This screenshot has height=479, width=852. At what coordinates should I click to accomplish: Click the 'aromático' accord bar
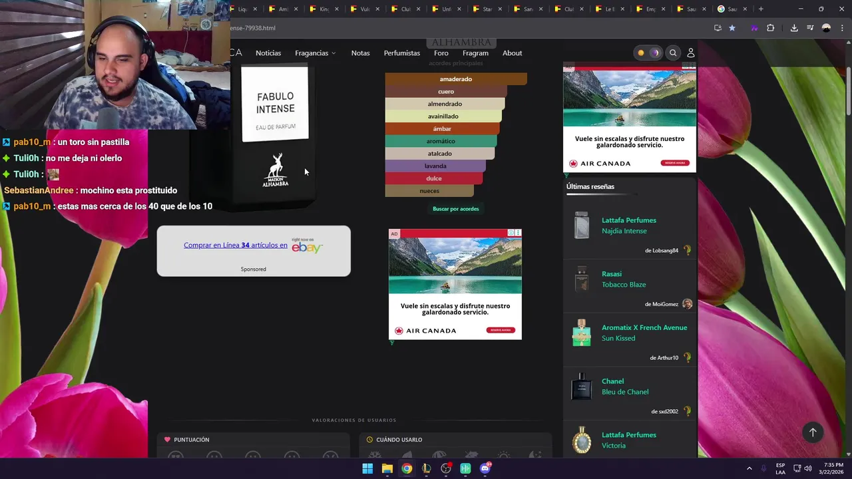(x=441, y=141)
